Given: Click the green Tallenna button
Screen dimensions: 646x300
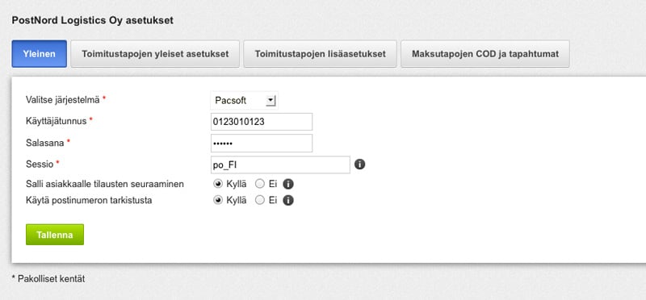Looking at the screenshot, I should tap(55, 235).
